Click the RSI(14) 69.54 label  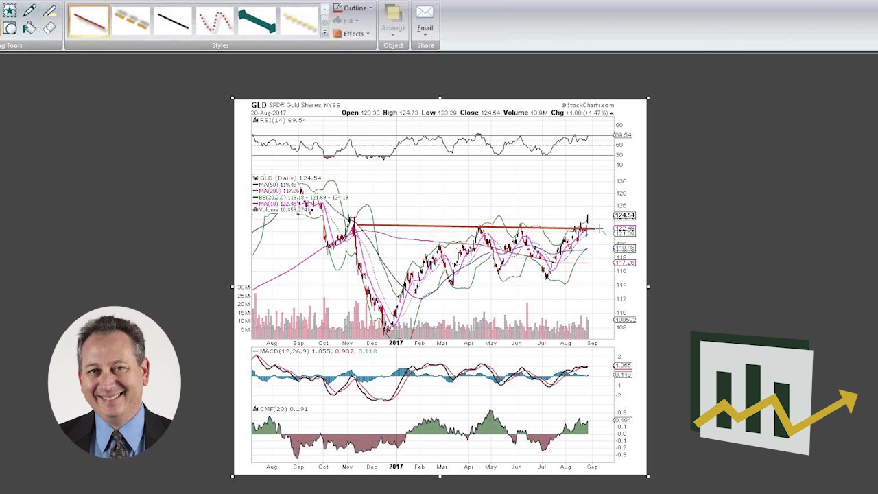[283, 120]
